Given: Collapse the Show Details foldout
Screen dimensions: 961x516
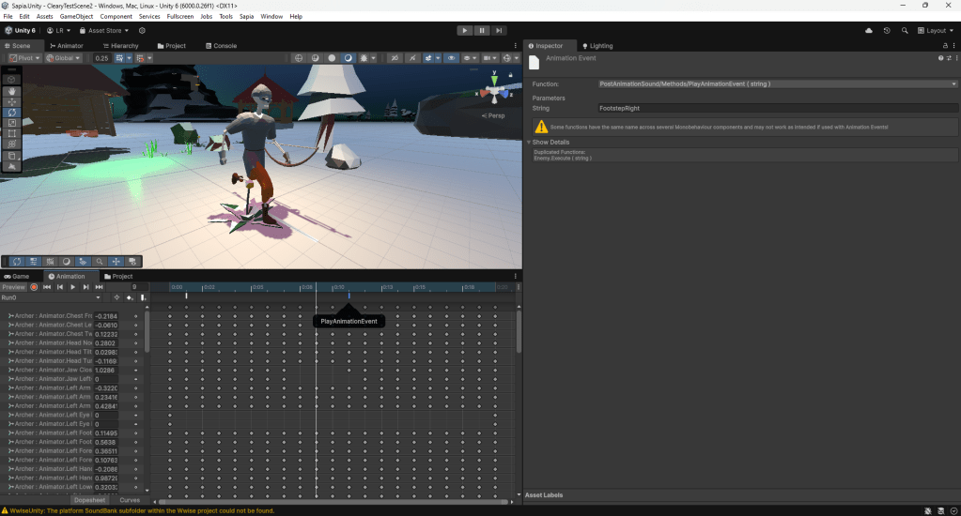Looking at the screenshot, I should 551,143.
